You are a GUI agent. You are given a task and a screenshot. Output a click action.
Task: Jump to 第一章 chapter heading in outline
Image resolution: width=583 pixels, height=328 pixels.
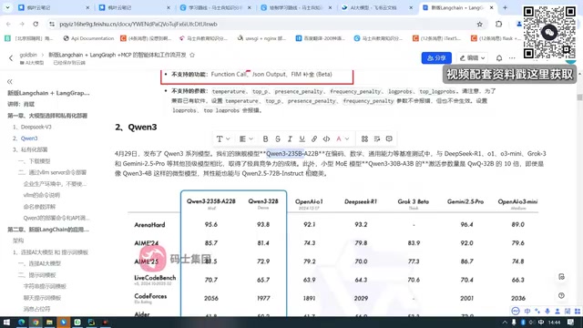[x=47, y=116]
